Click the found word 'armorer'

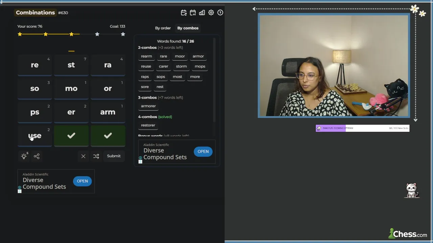click(x=148, y=106)
